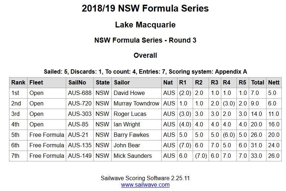Viewport: 286px width, 191px height.
Task: Click sail number AUS-688
Action: pos(79,93)
